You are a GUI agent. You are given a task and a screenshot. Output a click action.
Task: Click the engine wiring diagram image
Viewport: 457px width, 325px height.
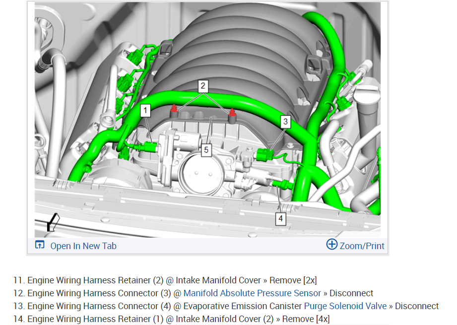pos(207,120)
